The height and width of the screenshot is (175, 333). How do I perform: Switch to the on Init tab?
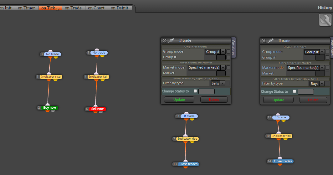pos(6,8)
